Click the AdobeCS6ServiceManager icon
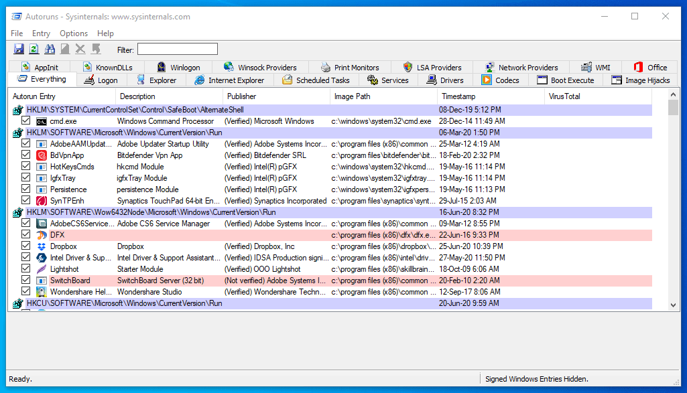The height and width of the screenshot is (393, 687). [x=41, y=224]
